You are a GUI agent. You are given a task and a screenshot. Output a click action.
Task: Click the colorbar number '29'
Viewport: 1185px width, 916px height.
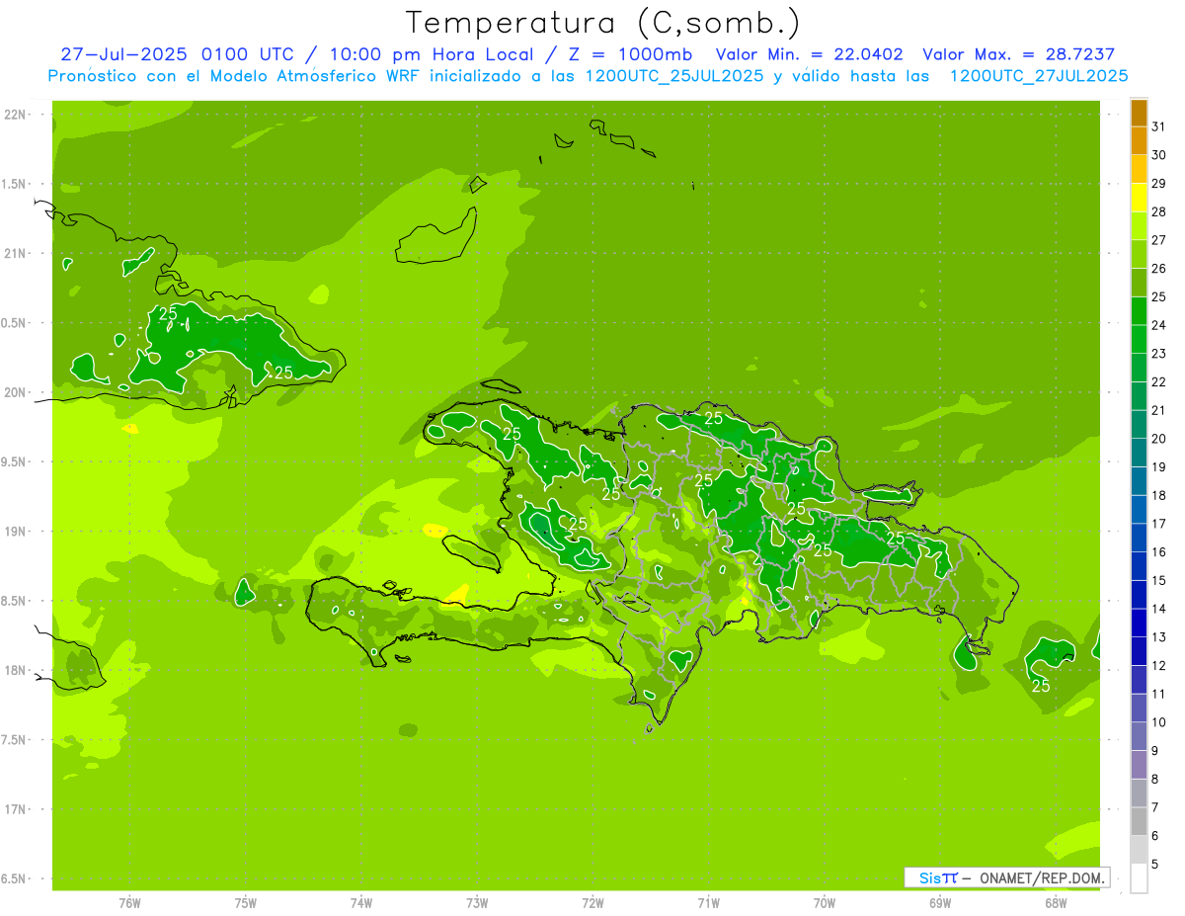(1159, 184)
